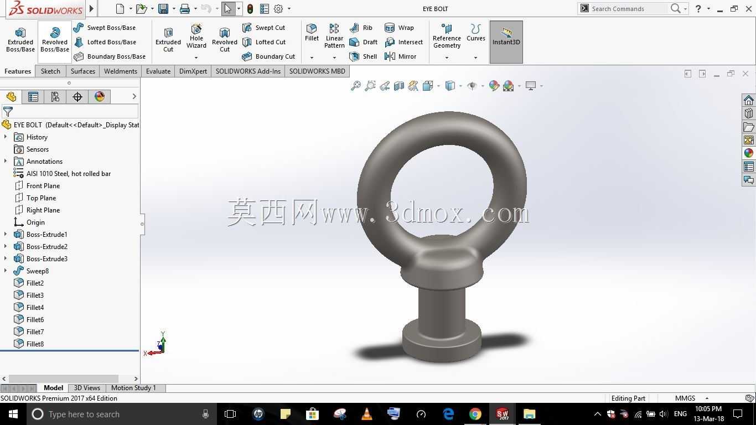Switch to the DimXpert tab

193,71
